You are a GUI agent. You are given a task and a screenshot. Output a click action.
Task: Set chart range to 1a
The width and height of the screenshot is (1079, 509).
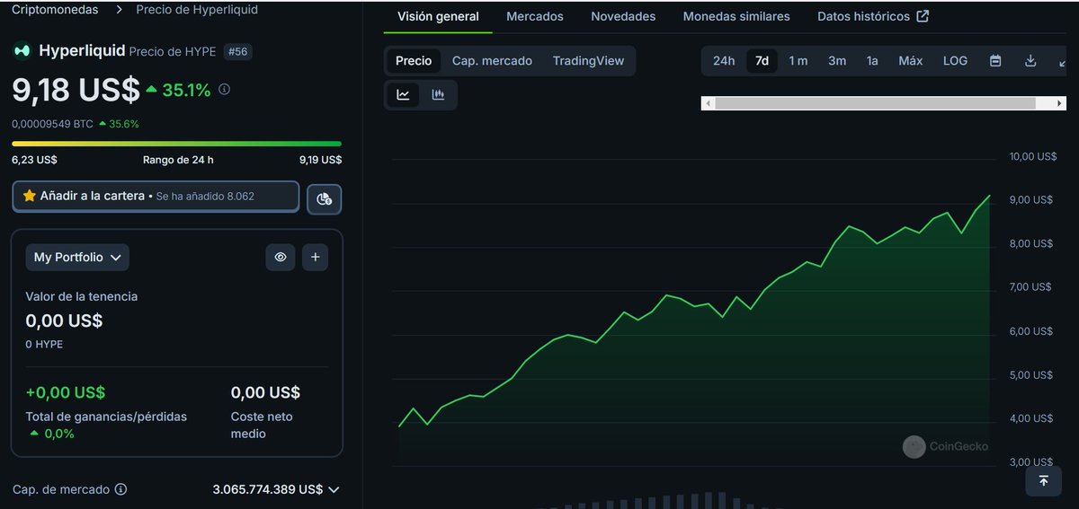[x=872, y=61]
